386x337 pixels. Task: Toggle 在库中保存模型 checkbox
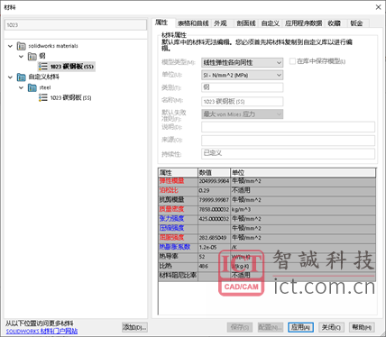(x=292, y=61)
